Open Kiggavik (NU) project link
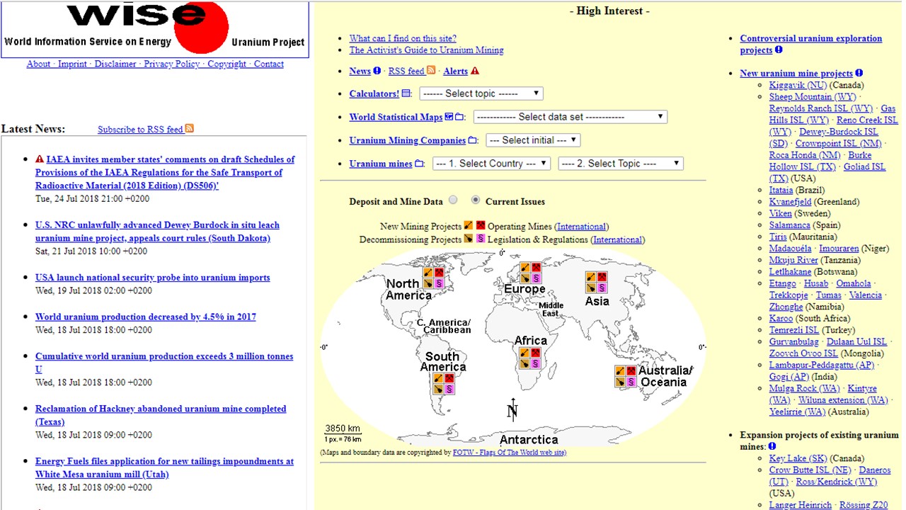The width and height of the screenshot is (906, 510). click(x=798, y=85)
